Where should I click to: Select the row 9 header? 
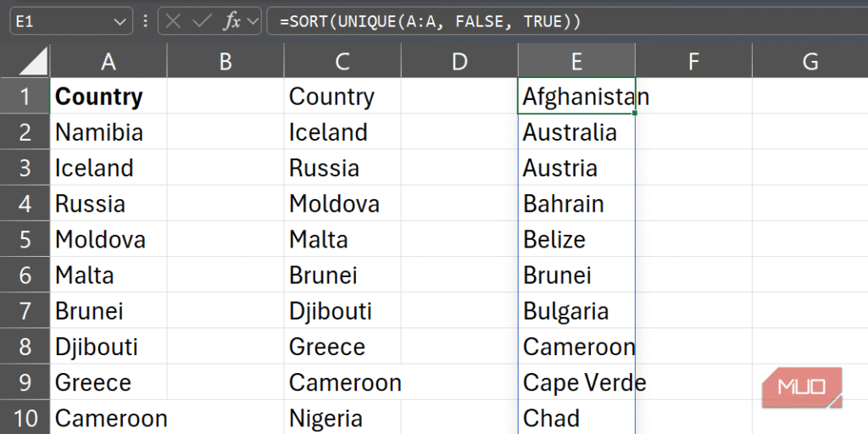pyautogui.click(x=25, y=382)
